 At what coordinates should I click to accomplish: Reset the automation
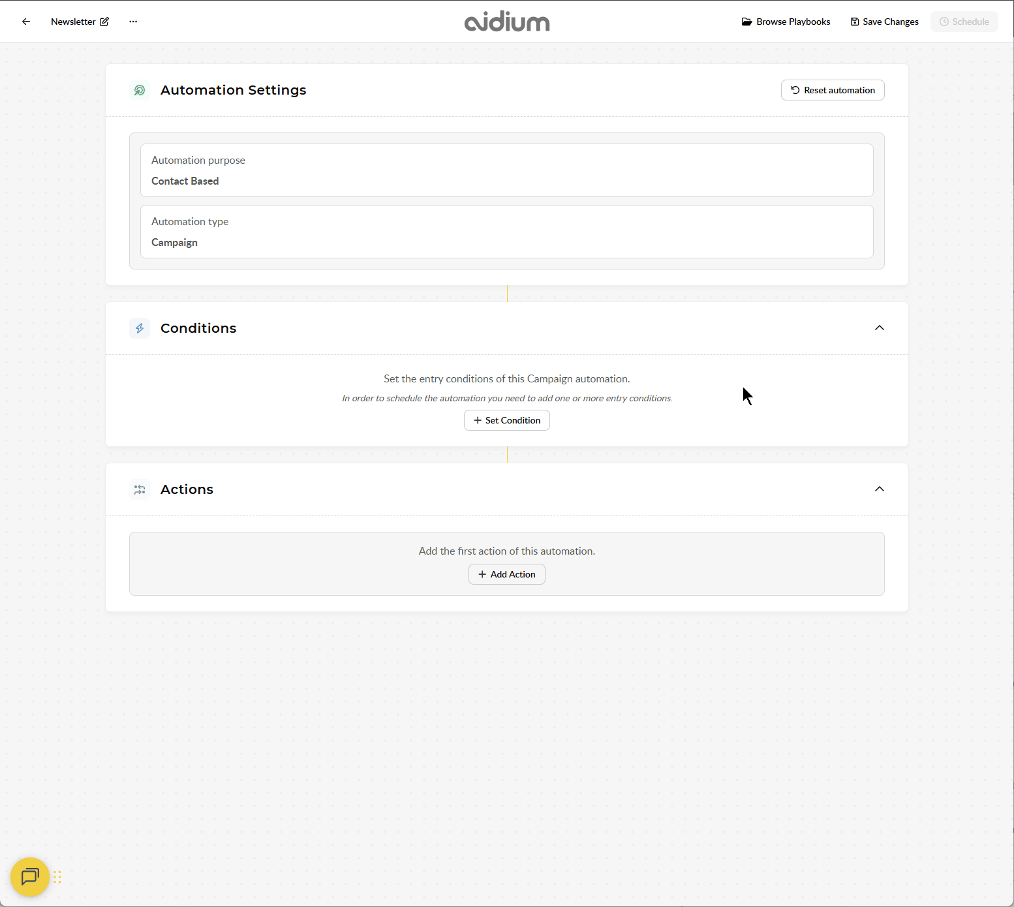[833, 90]
